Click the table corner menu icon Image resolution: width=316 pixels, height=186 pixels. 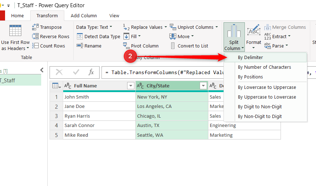click(x=56, y=86)
